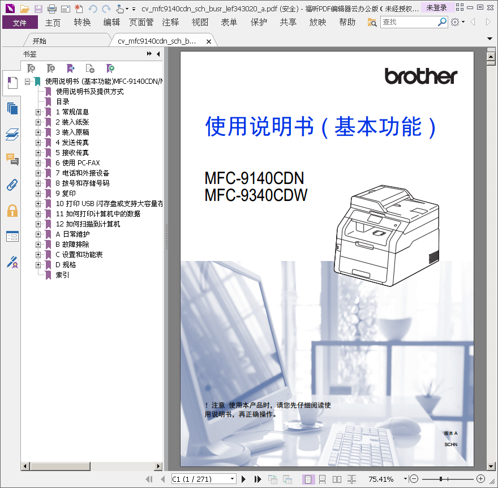Click the add new bookmark icon

click(x=51, y=69)
